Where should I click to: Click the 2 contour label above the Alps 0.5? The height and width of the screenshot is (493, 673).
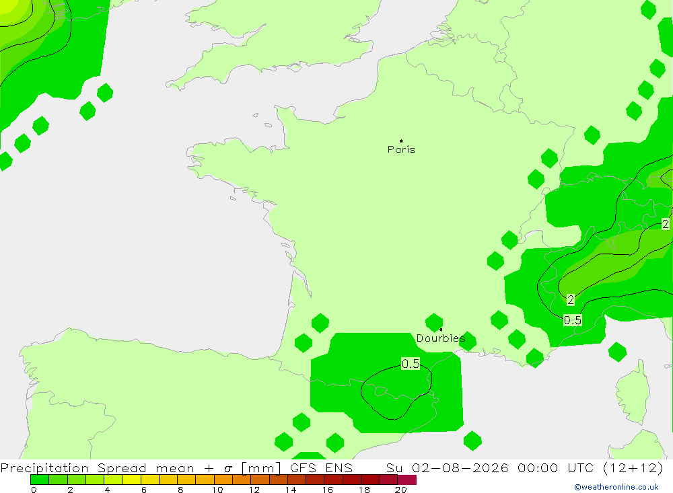tap(571, 300)
